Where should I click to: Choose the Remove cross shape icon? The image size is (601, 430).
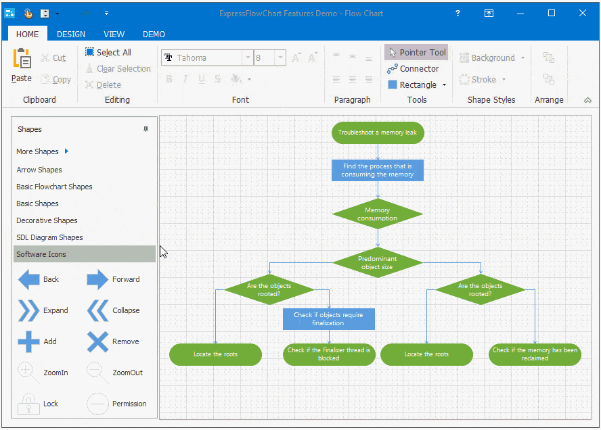point(97,341)
